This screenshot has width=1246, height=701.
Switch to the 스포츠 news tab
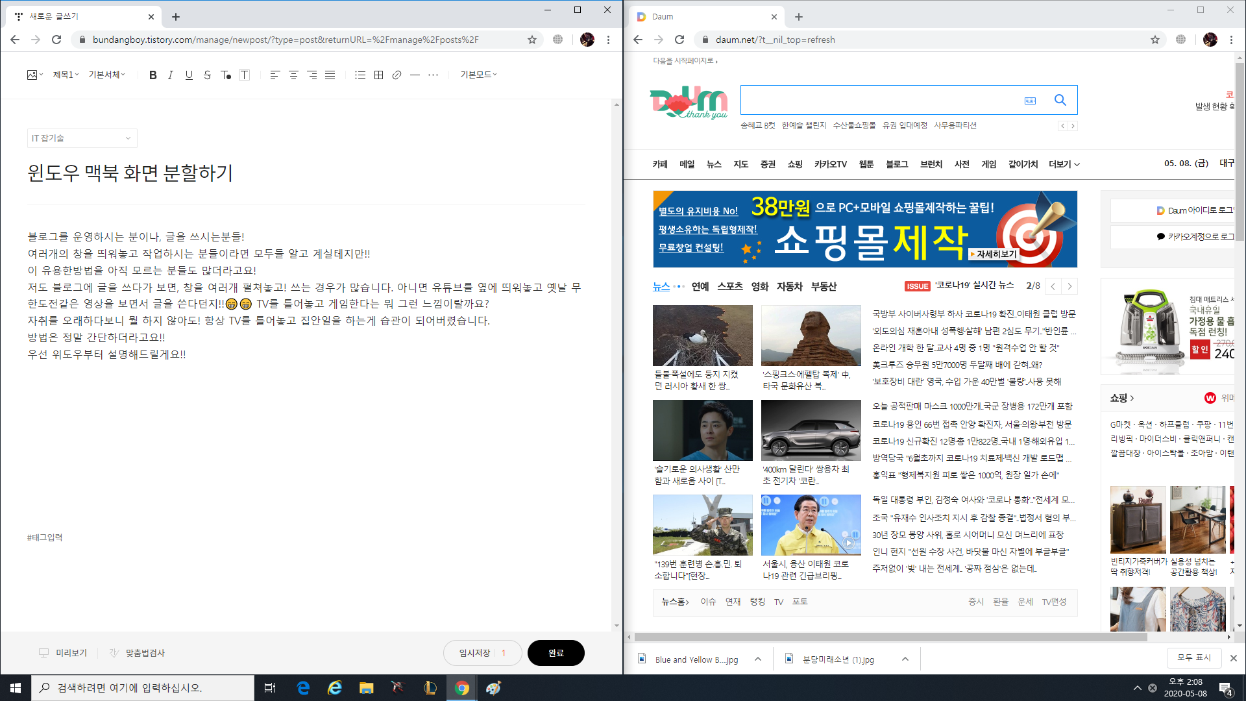[729, 286]
